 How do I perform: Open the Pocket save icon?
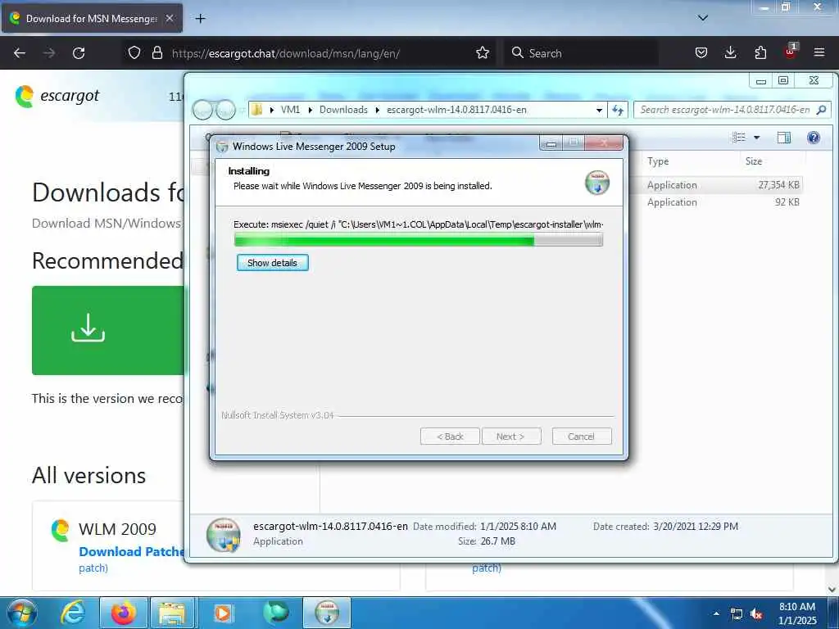click(x=701, y=53)
